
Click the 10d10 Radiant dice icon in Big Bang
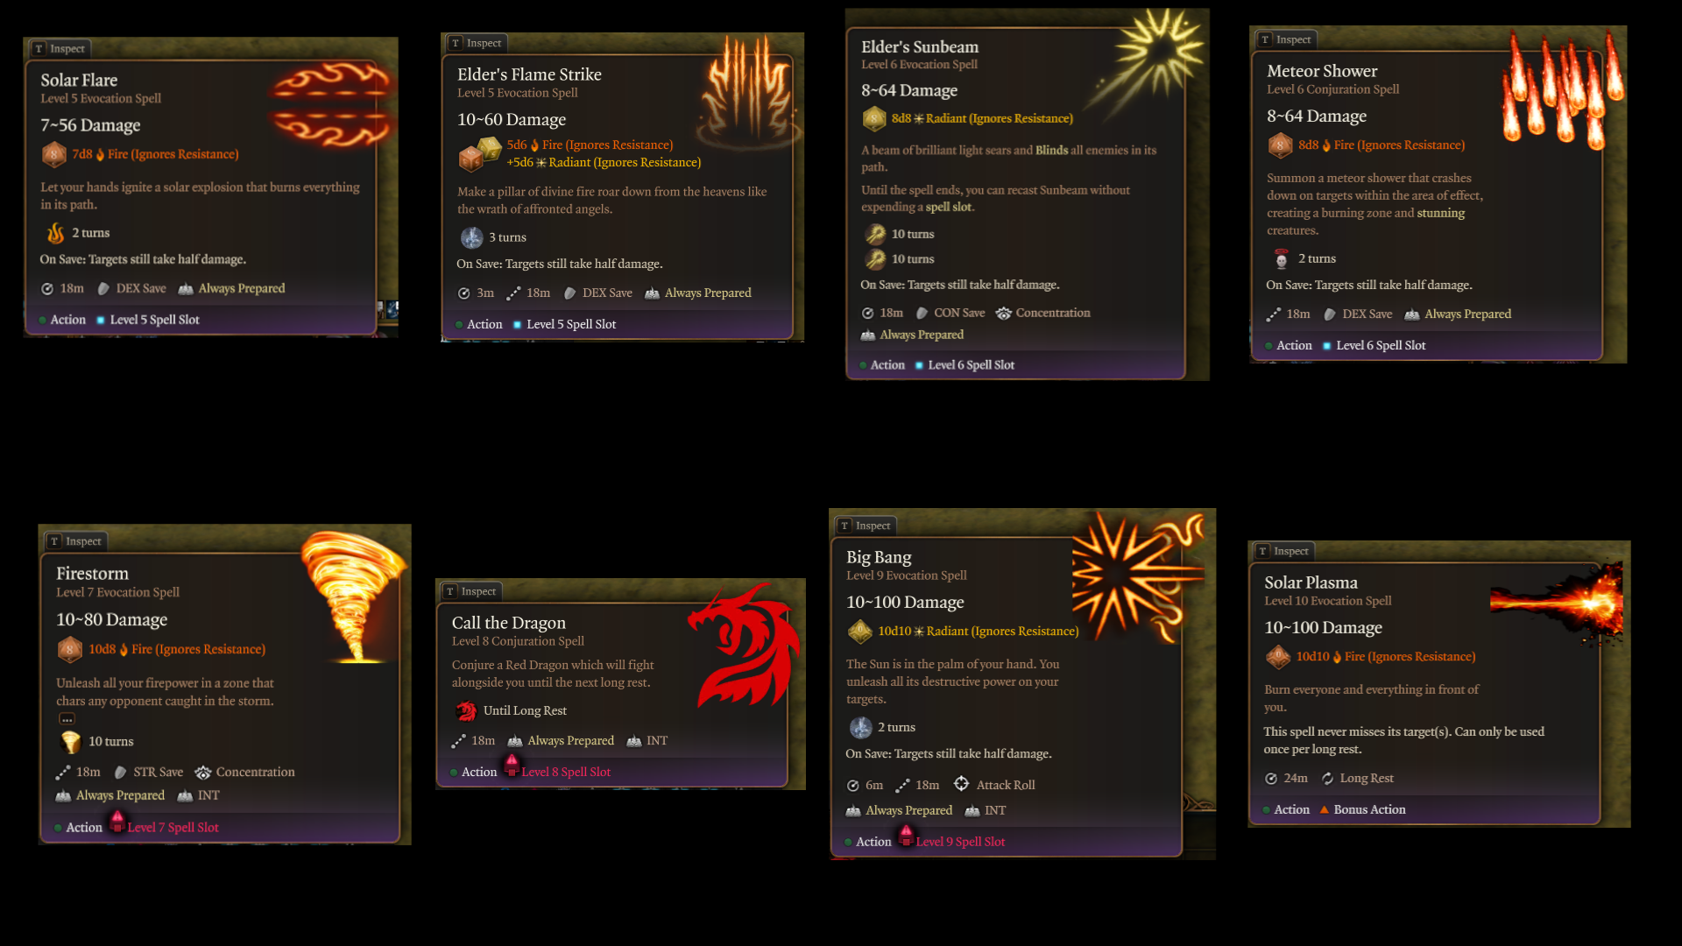(x=860, y=631)
